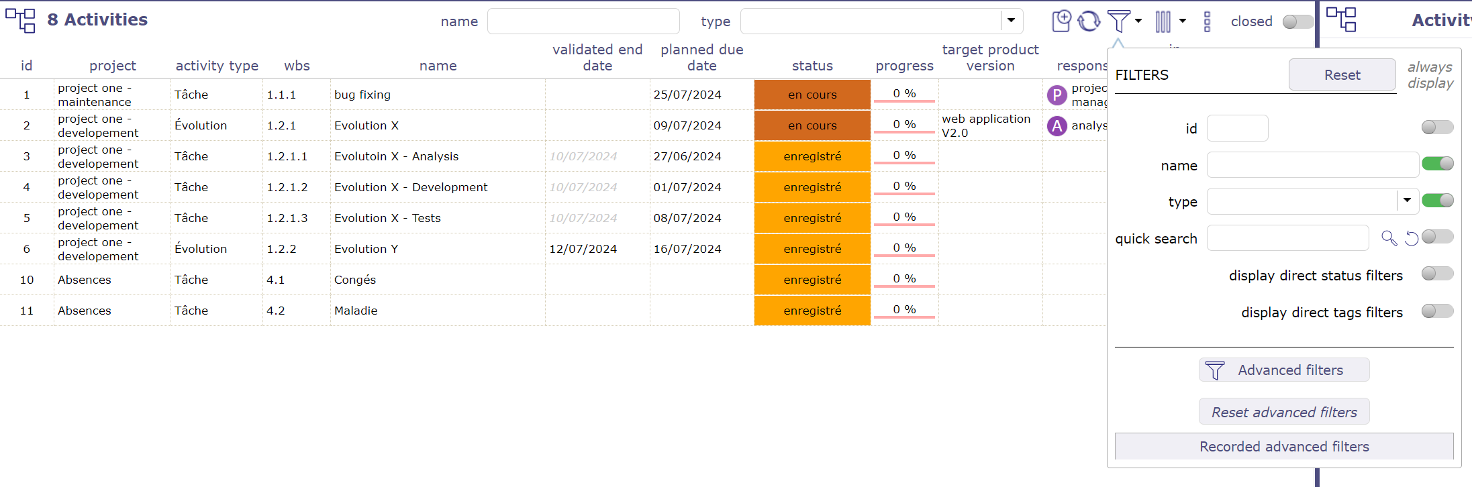Sort by the id column header
Screen dimensions: 1472x487
[27, 66]
